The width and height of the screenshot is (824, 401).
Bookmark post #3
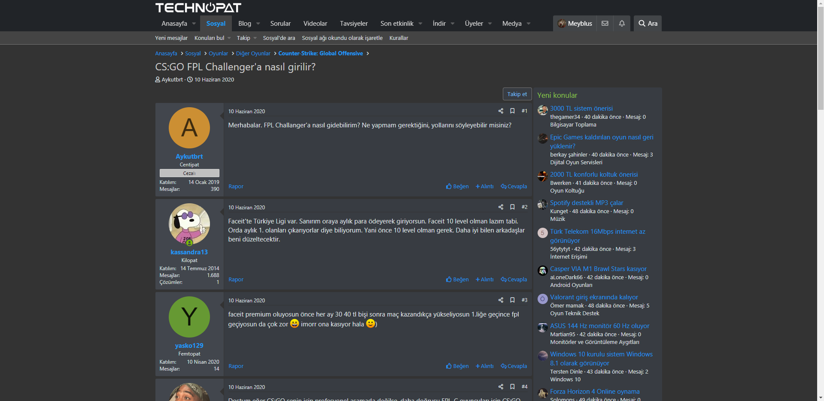512,300
